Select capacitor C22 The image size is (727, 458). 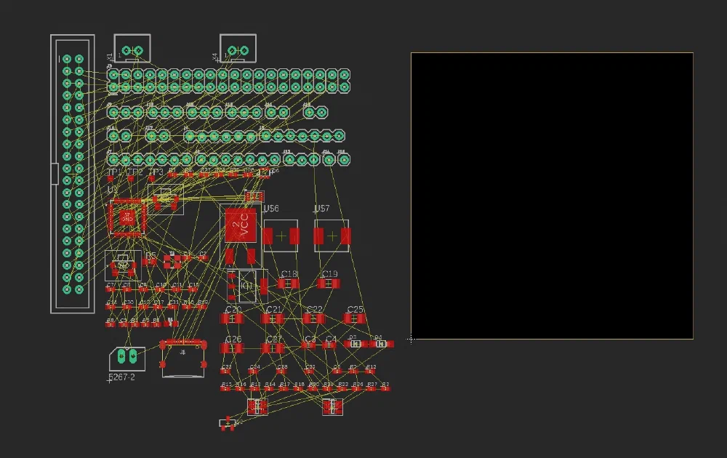313,319
